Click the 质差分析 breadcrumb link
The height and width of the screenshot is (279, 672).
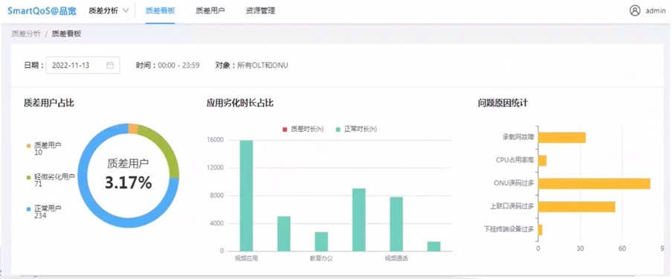point(26,34)
